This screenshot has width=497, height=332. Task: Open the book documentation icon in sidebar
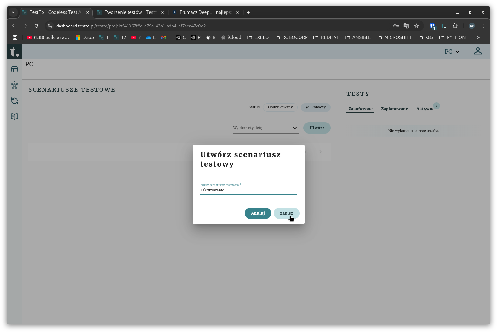point(14,117)
